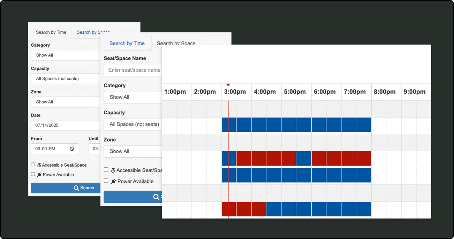
Task: Click the 9:00pm column header
Action: [x=416, y=92]
